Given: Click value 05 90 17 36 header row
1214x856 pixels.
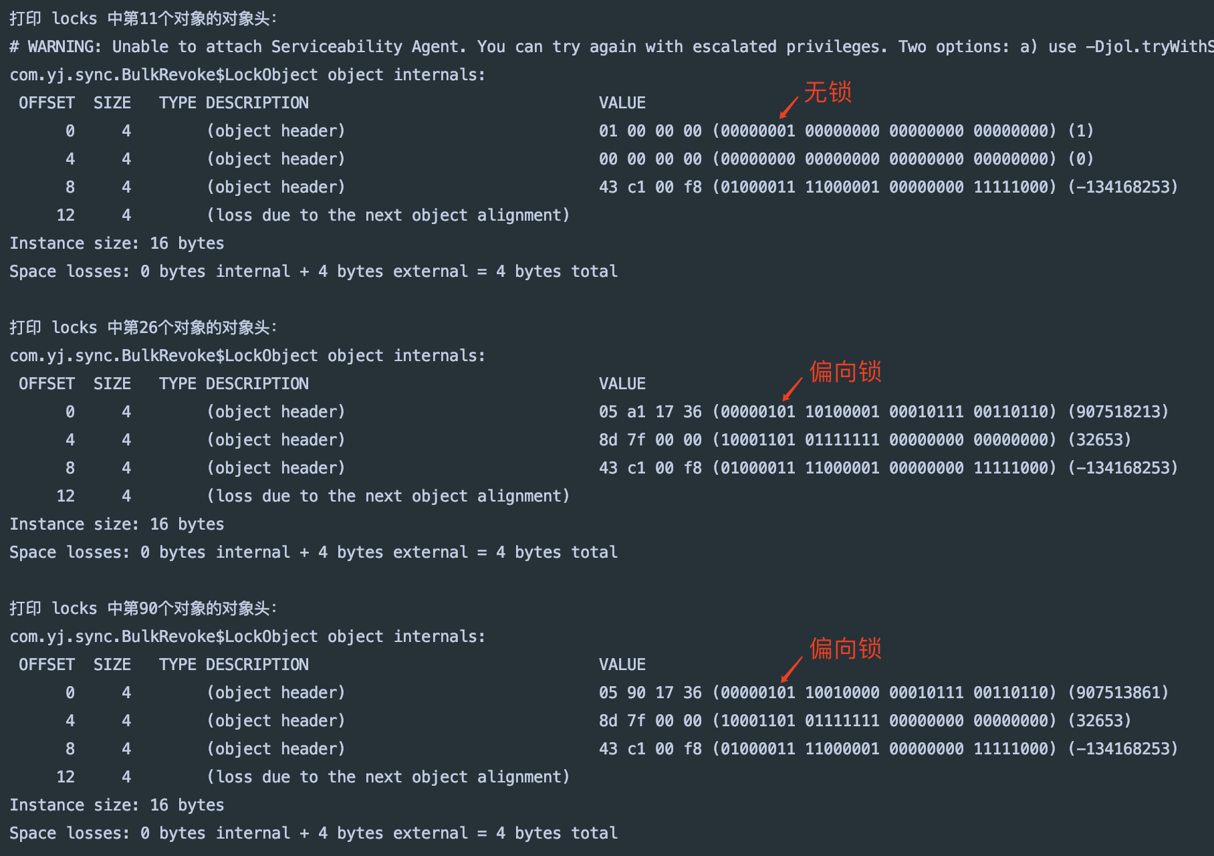Looking at the screenshot, I should point(650,692).
